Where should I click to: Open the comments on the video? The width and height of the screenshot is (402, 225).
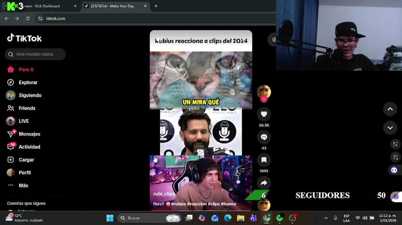pyautogui.click(x=264, y=137)
